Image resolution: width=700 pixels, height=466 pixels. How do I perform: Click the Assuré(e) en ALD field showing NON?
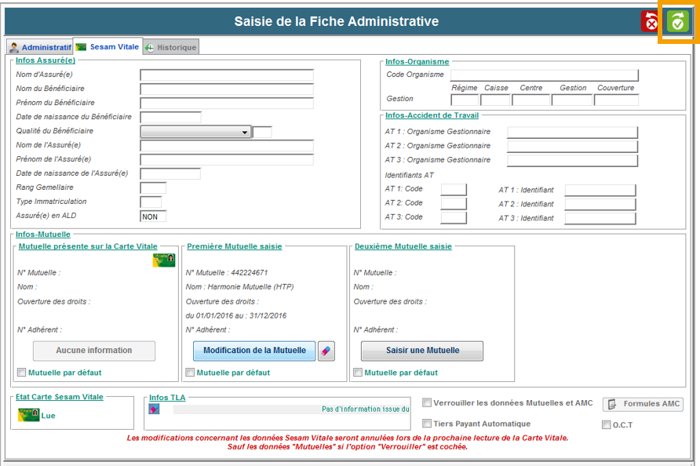(153, 217)
